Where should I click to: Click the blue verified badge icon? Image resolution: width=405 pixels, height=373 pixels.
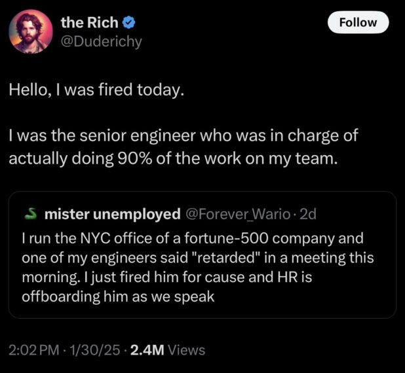[x=129, y=23]
